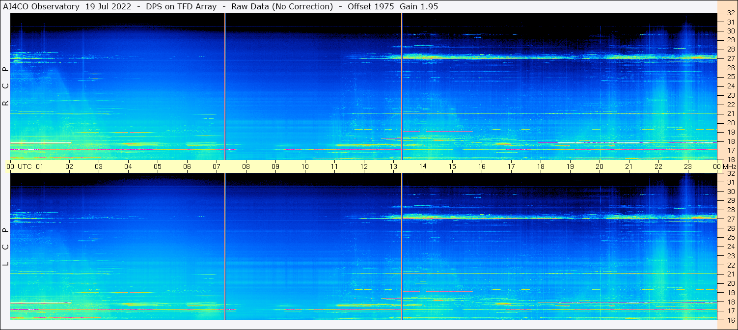
Task: Select the 07 hour tick label
Action: pos(217,166)
